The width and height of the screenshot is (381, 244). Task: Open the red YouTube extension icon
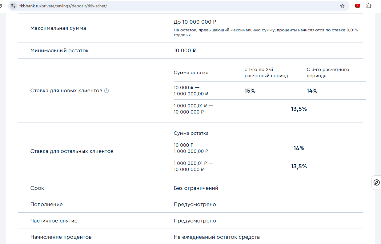(x=357, y=6)
